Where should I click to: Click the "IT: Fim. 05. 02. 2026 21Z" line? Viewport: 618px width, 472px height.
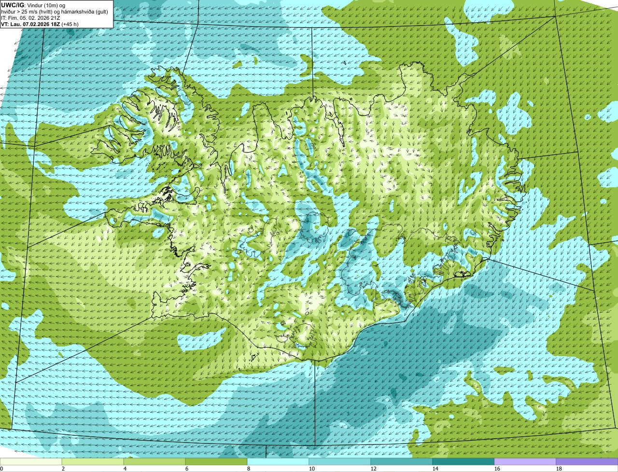[x=30, y=18]
